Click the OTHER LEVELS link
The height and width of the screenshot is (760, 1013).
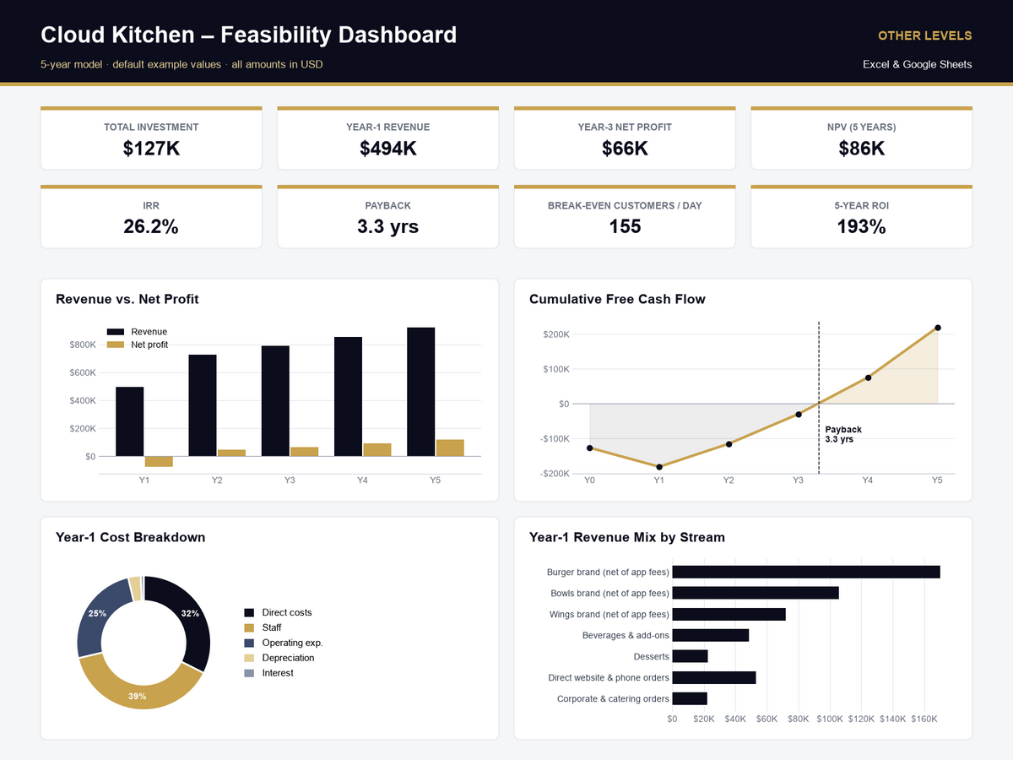point(924,35)
